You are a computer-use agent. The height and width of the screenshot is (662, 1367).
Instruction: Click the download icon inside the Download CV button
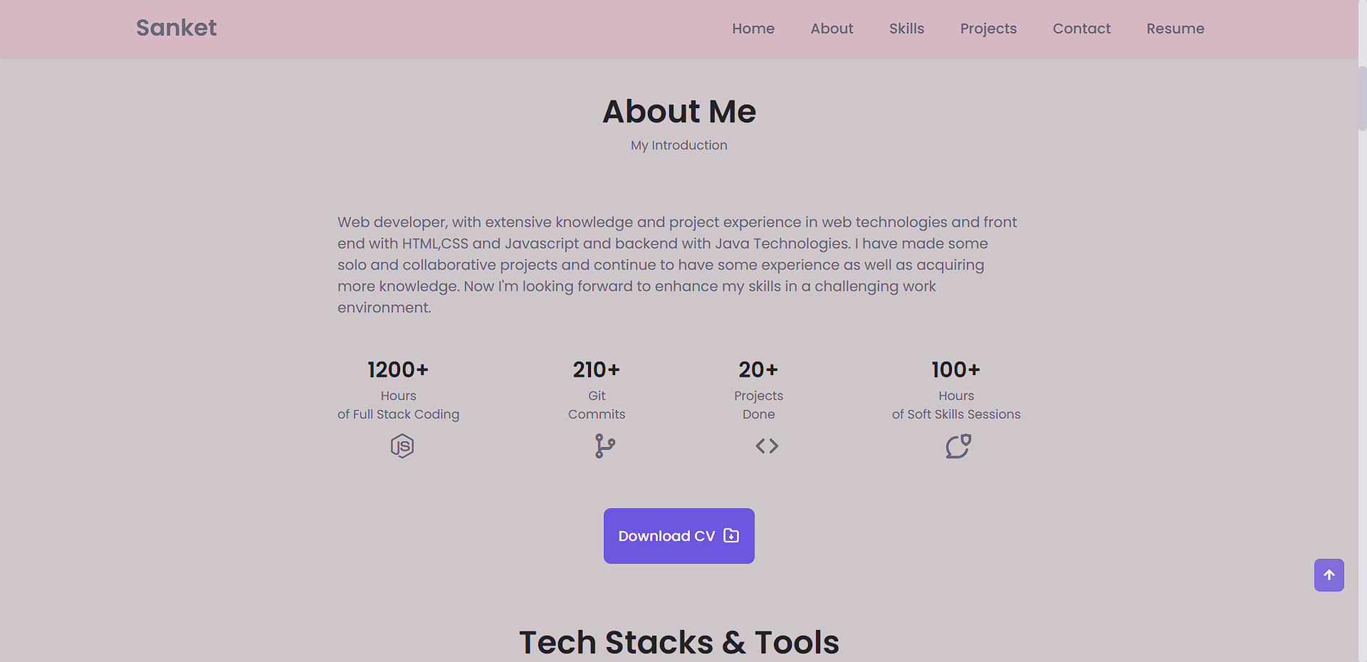[x=730, y=536]
